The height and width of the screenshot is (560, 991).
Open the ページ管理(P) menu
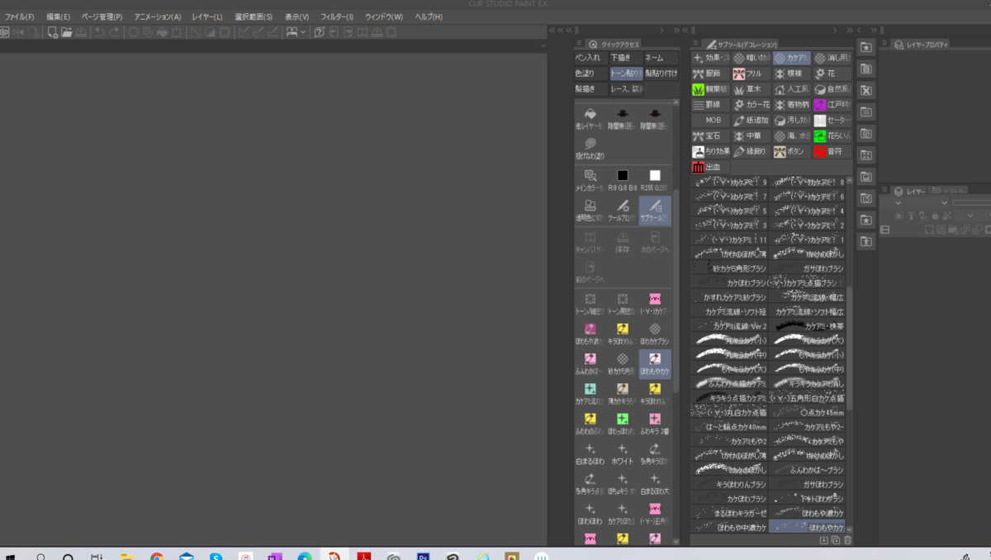point(102,17)
